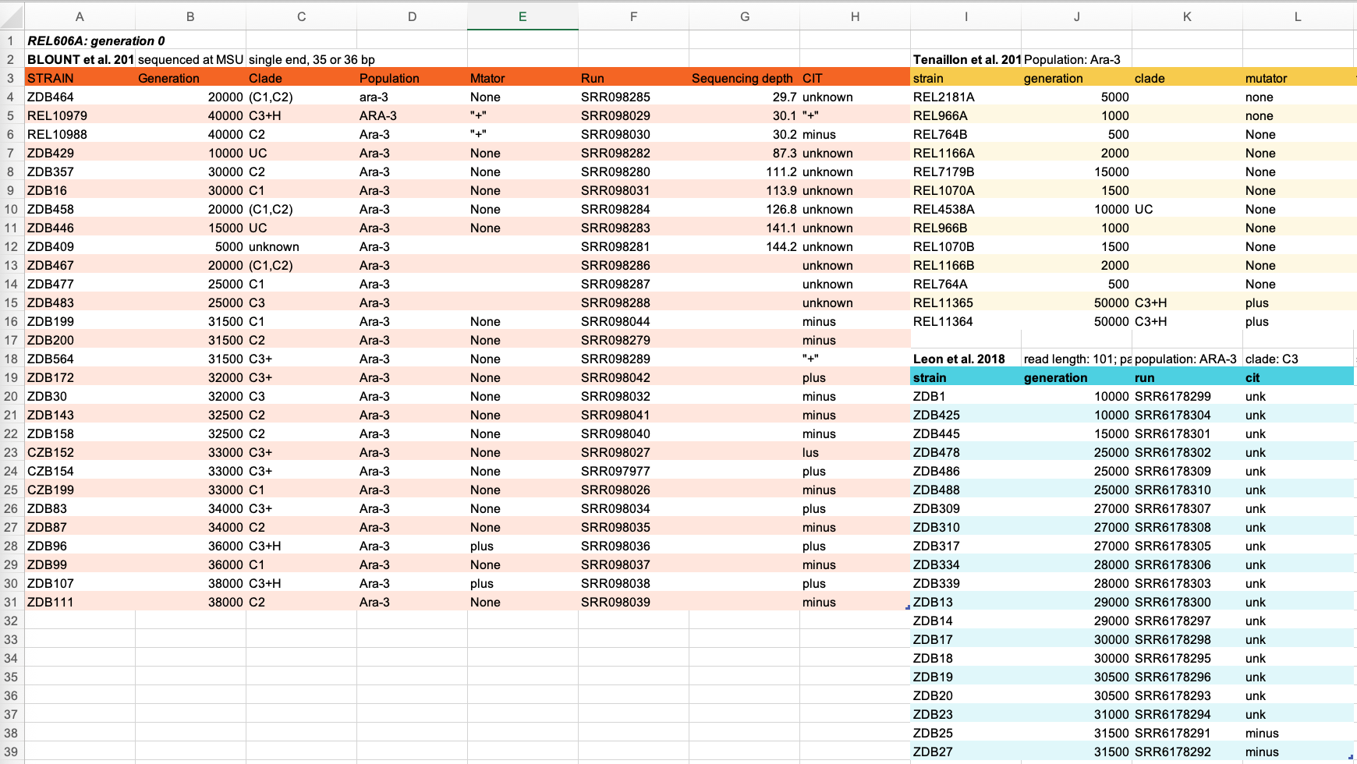Select row 39 header
This screenshot has height=764, width=1357.
[12, 752]
